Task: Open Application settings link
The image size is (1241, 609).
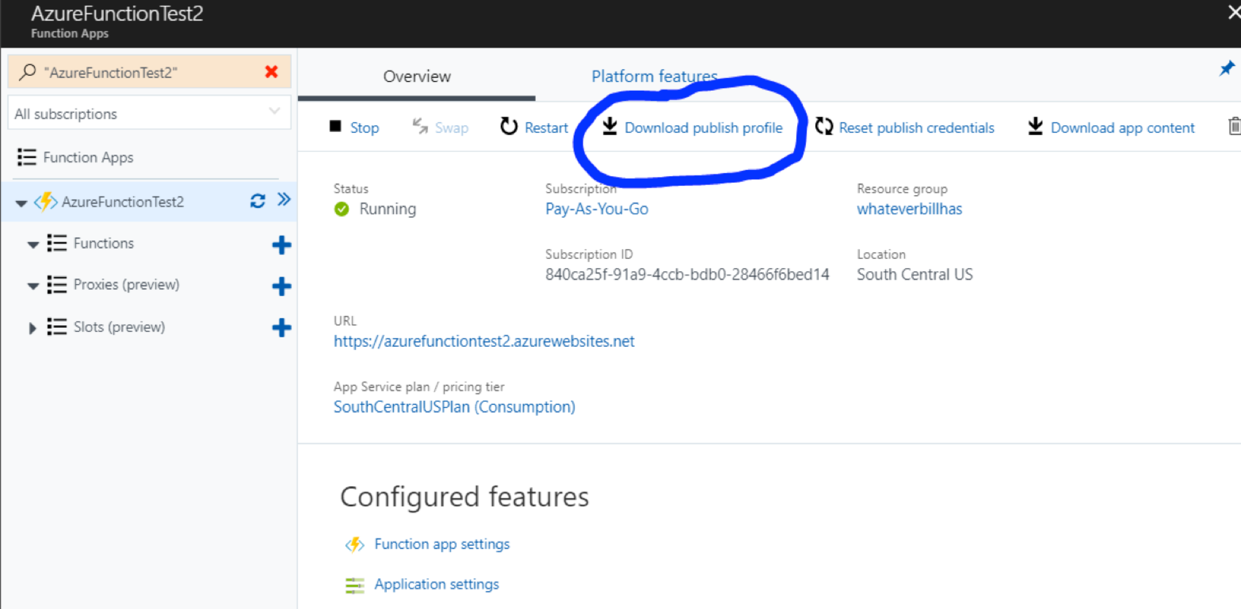Action: pyautogui.click(x=437, y=584)
